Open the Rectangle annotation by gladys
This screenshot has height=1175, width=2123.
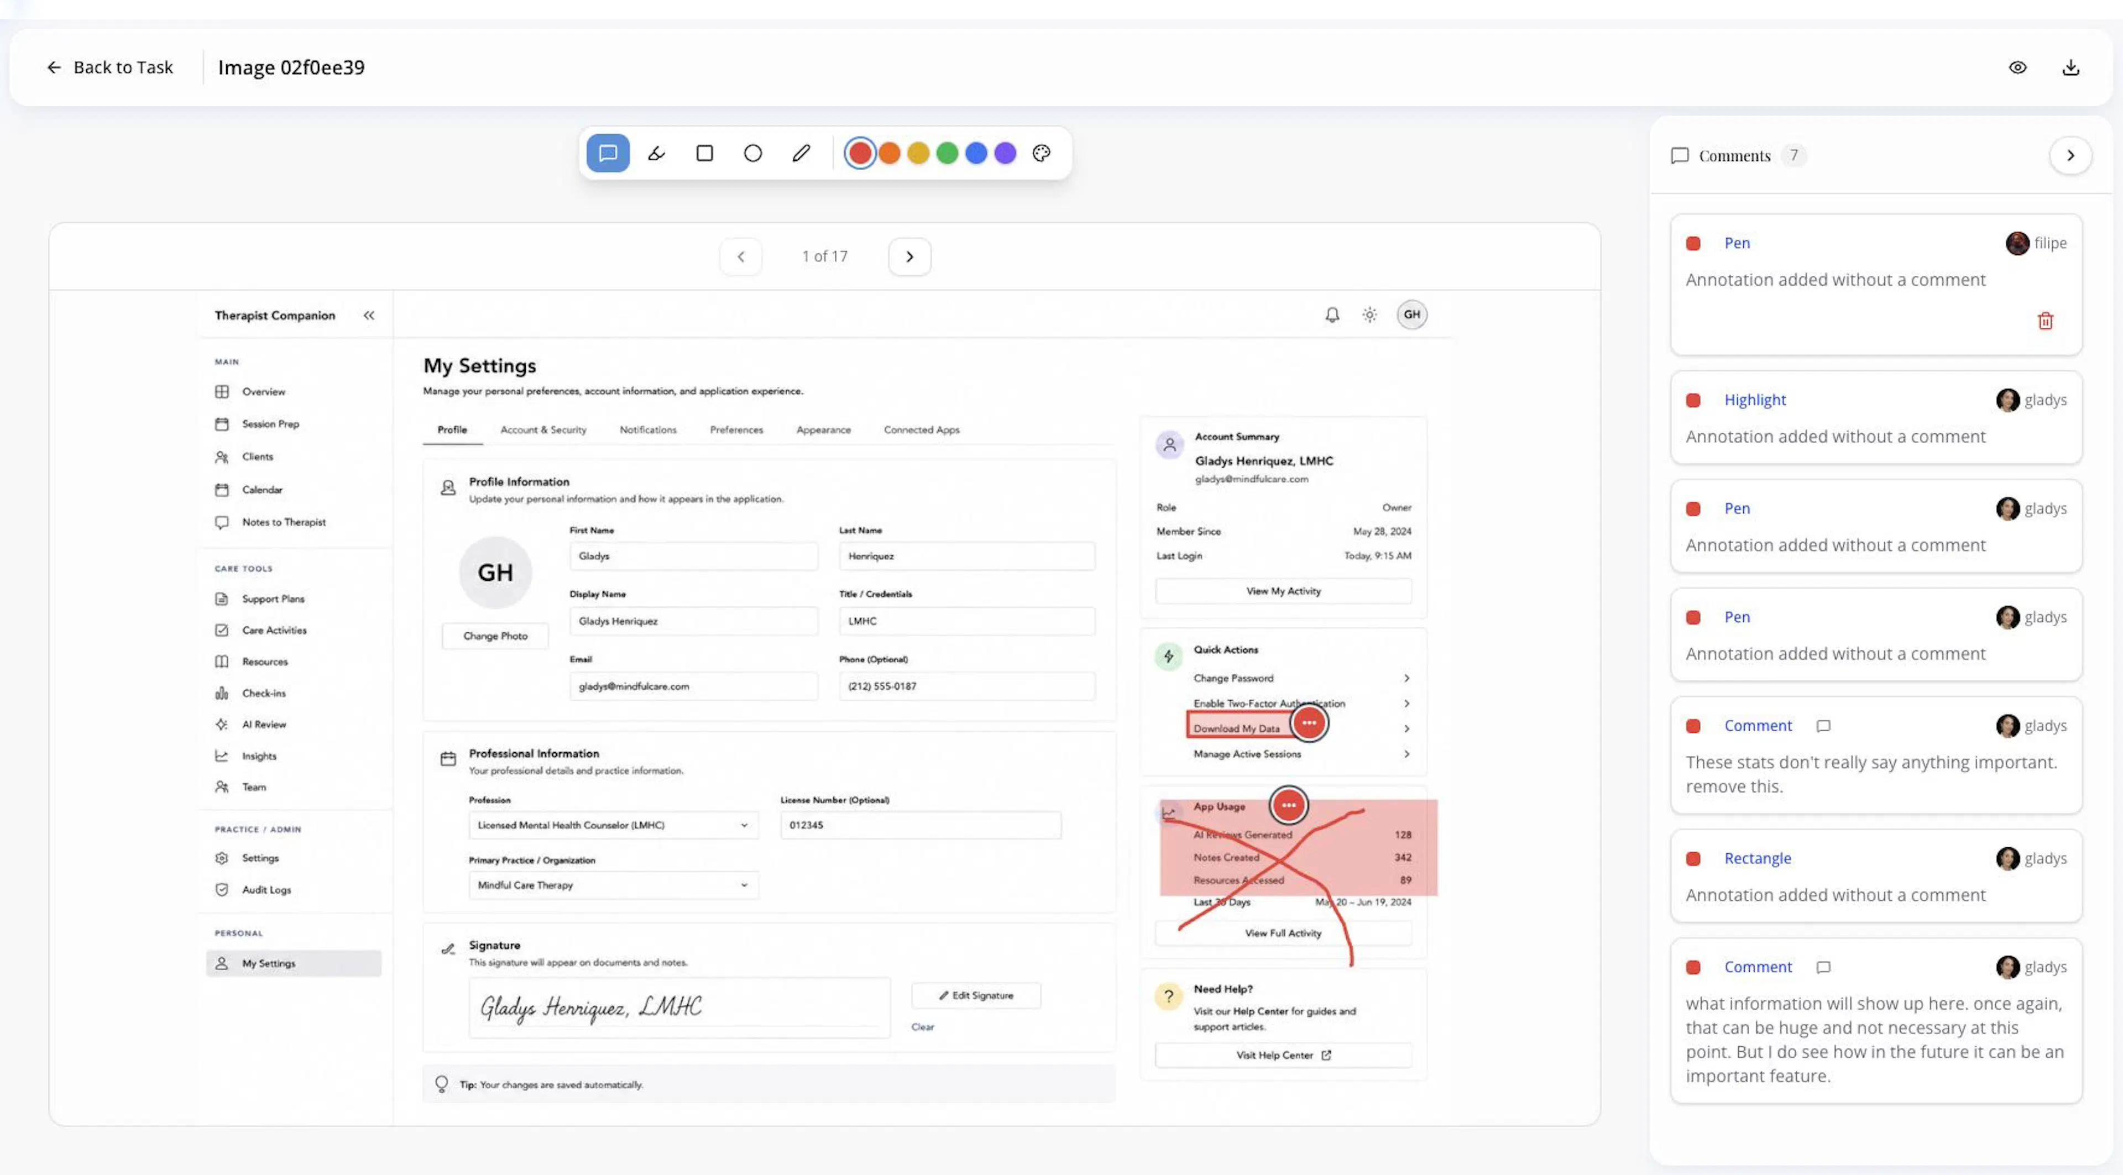pyautogui.click(x=1876, y=876)
